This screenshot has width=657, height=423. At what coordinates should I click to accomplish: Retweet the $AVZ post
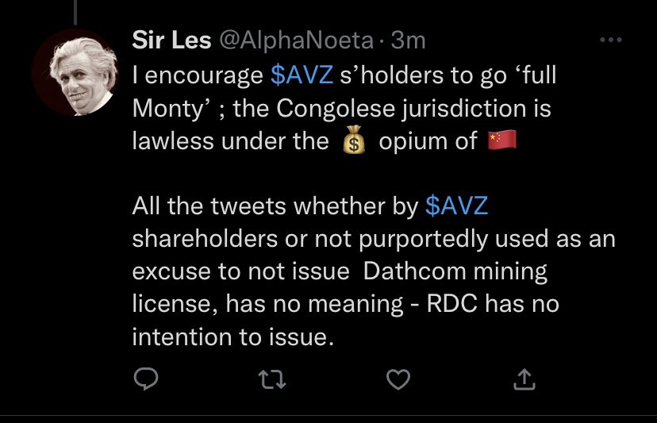pyautogui.click(x=272, y=381)
